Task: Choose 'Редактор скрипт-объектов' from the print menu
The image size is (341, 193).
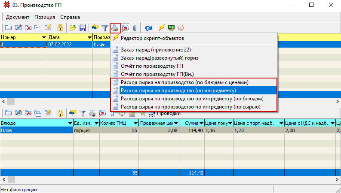Action: tap(156, 39)
